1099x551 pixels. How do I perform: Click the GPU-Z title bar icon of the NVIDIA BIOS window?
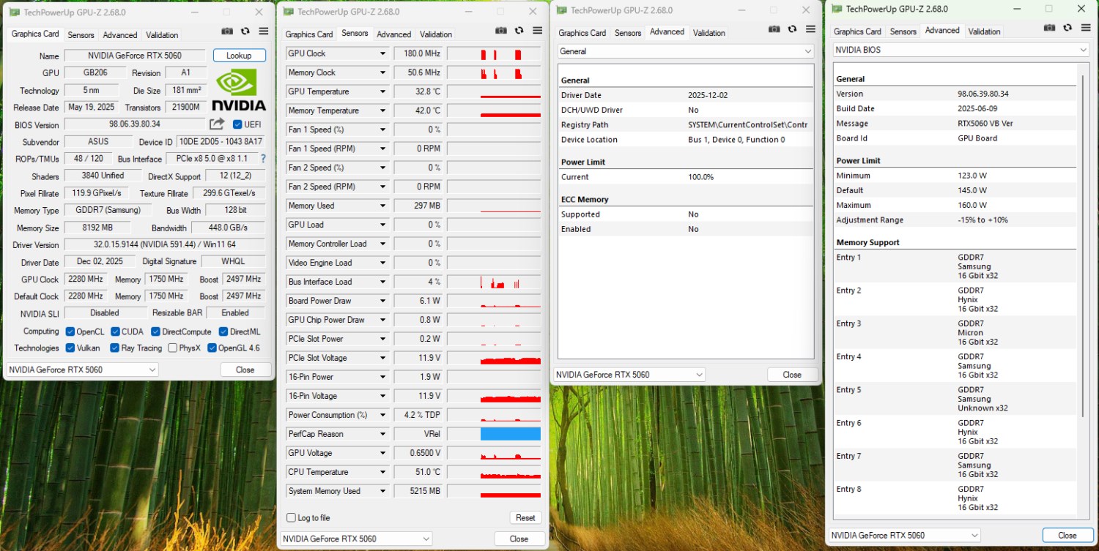[x=837, y=9]
